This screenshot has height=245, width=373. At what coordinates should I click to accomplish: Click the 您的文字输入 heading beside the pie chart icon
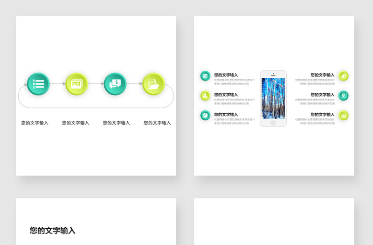[x=226, y=114]
